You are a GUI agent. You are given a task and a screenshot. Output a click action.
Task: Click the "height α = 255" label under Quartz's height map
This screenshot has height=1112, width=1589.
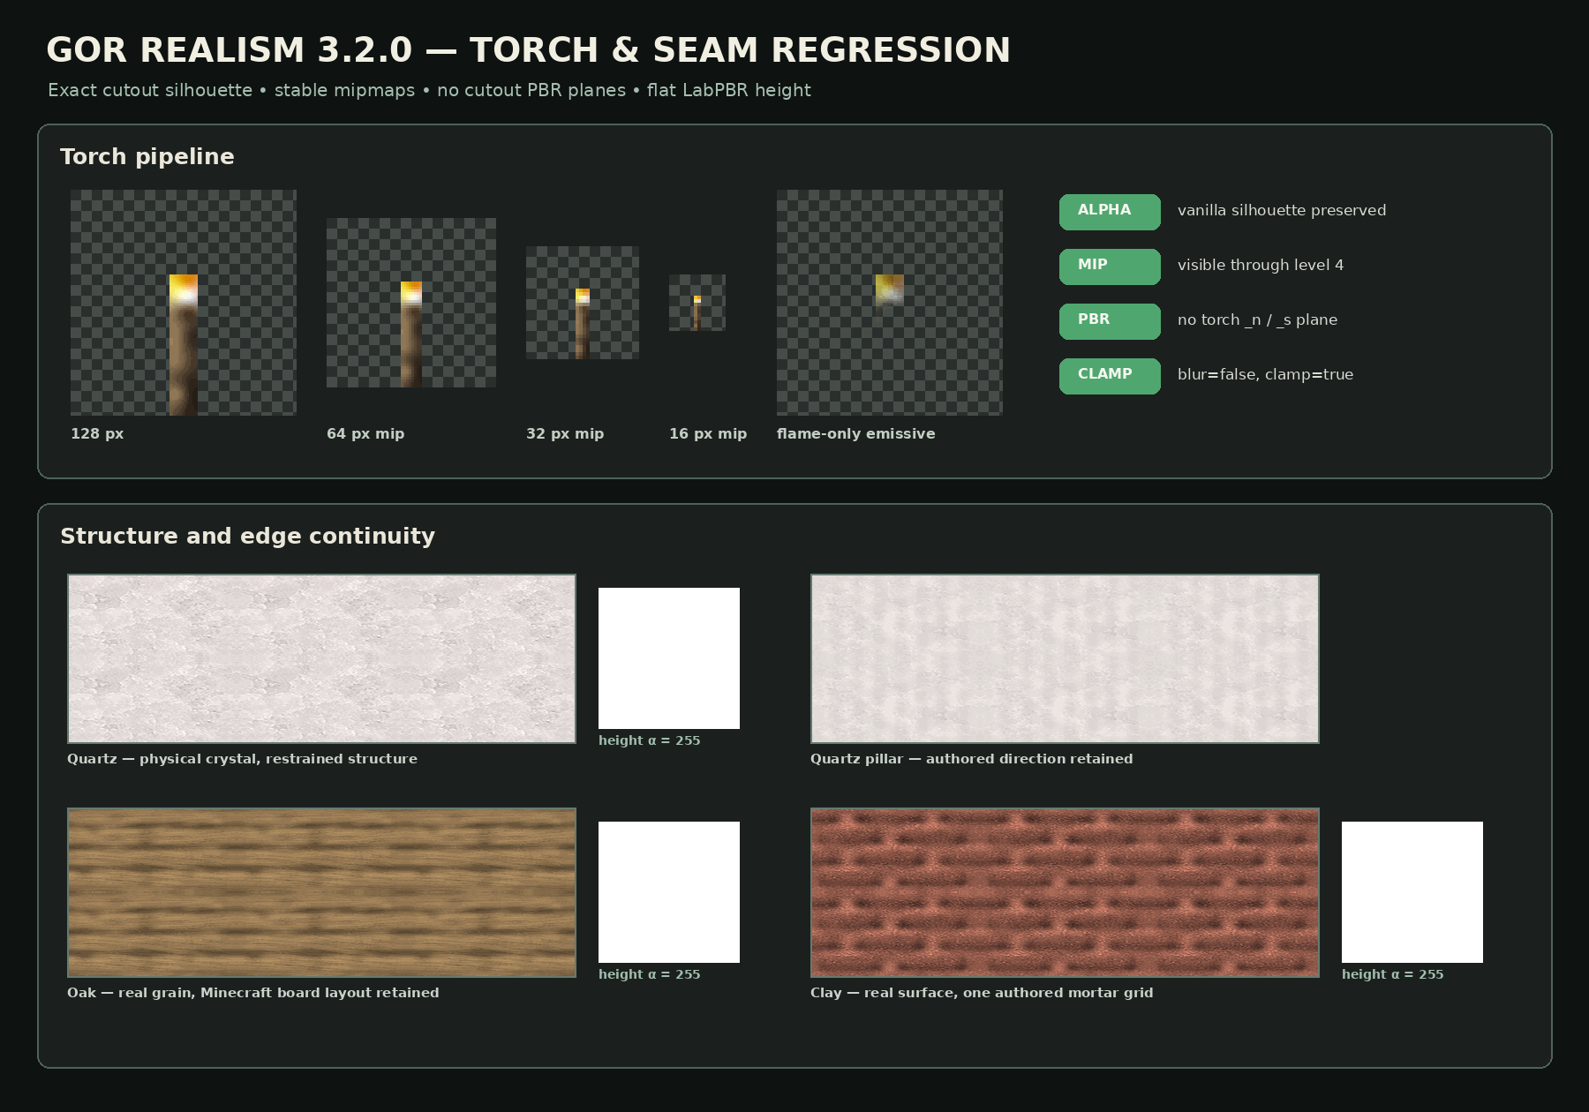649,740
